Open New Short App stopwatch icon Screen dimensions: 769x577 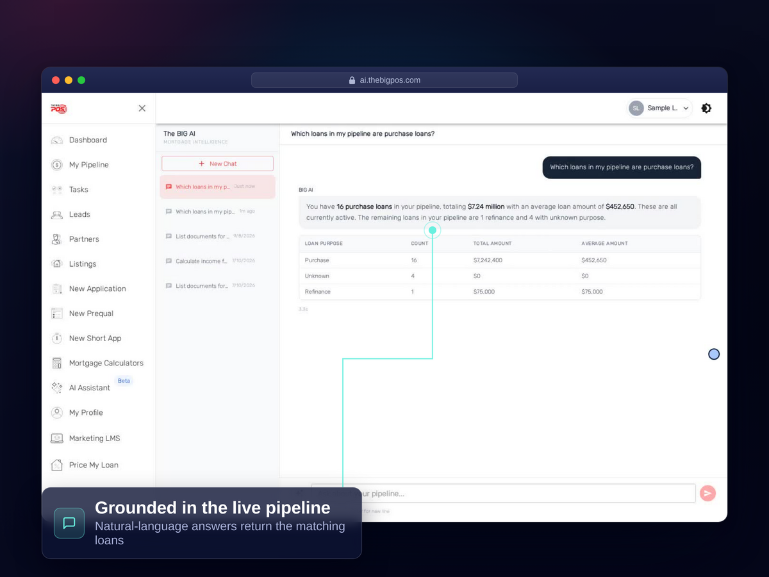[x=57, y=339]
